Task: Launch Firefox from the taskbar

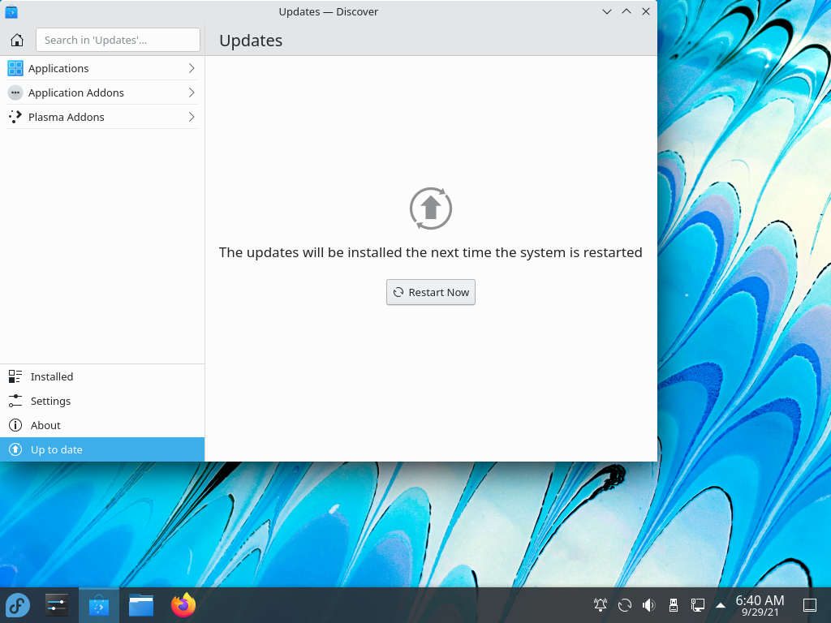Action: point(183,605)
